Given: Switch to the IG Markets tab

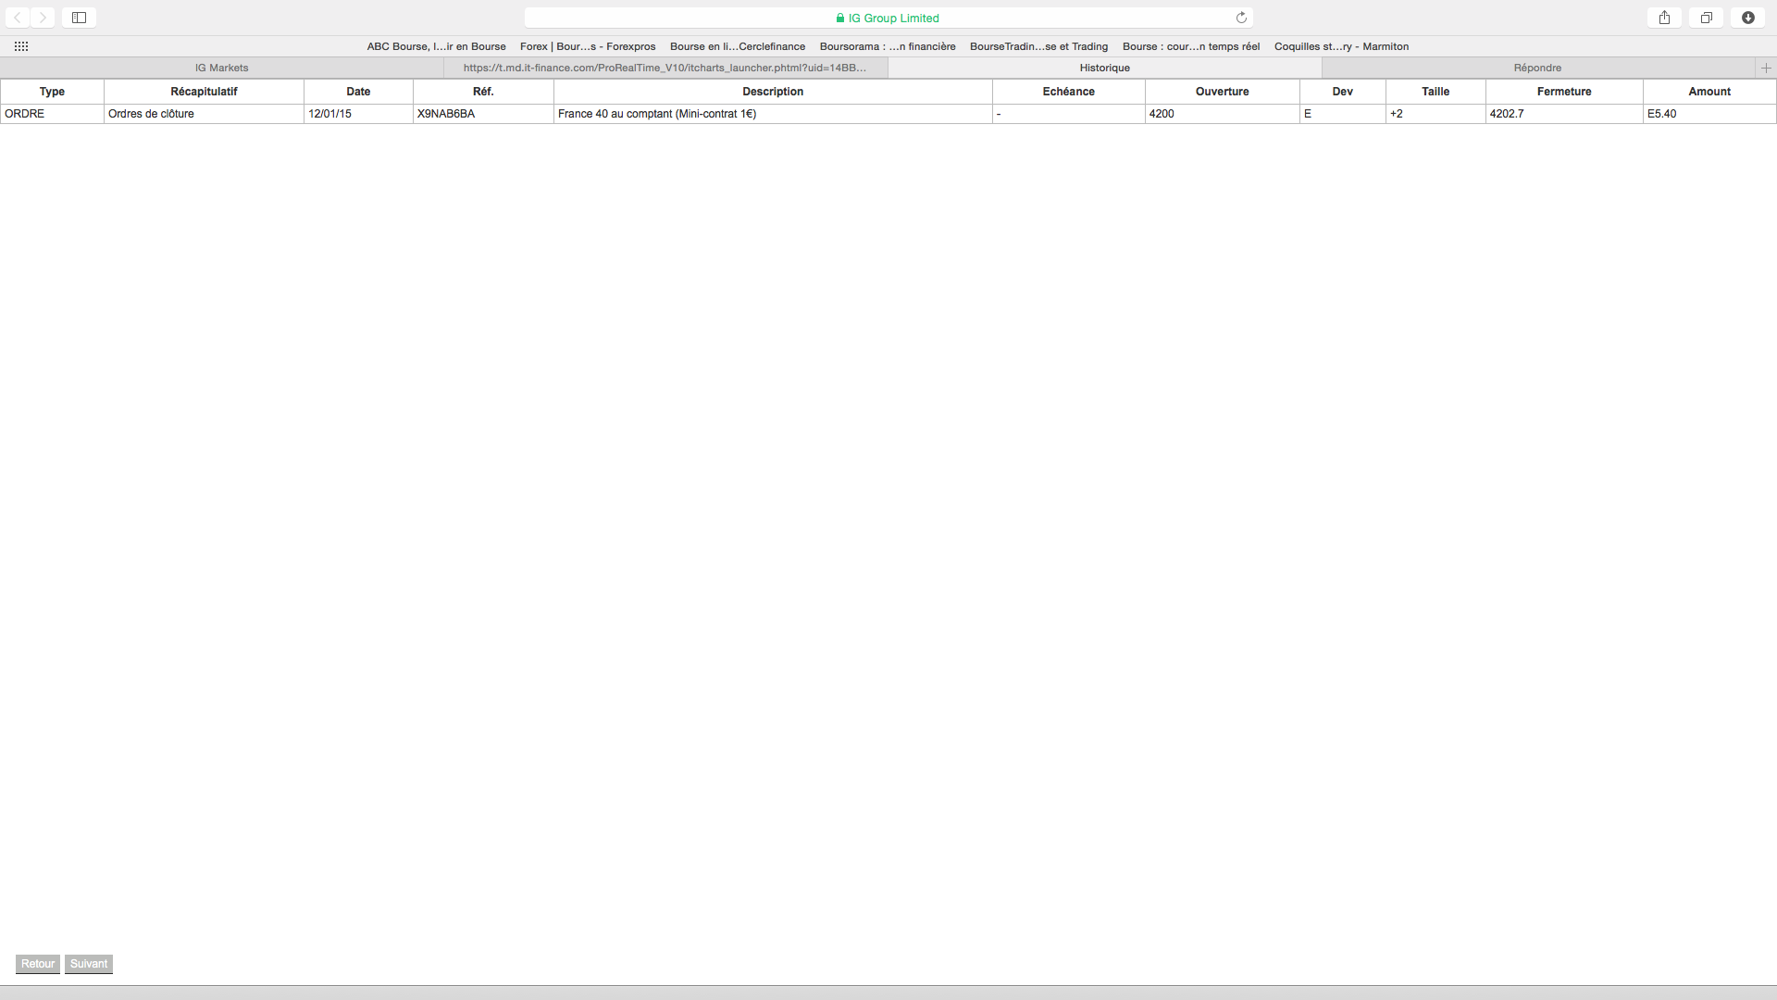Looking at the screenshot, I should (x=222, y=68).
